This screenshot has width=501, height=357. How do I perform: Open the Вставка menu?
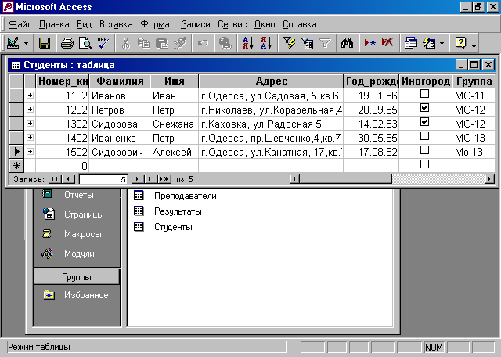coord(116,24)
